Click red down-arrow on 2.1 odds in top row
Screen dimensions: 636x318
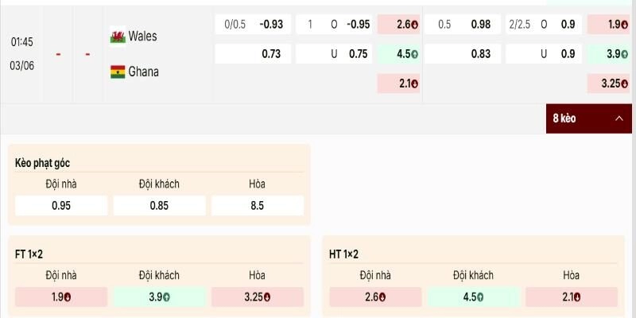tap(414, 84)
